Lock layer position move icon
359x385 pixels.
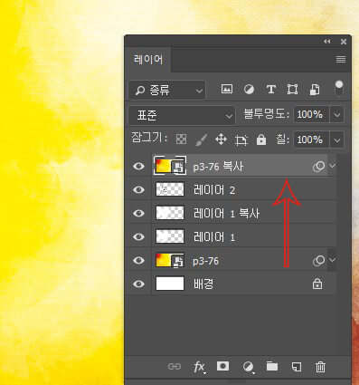pos(221,140)
